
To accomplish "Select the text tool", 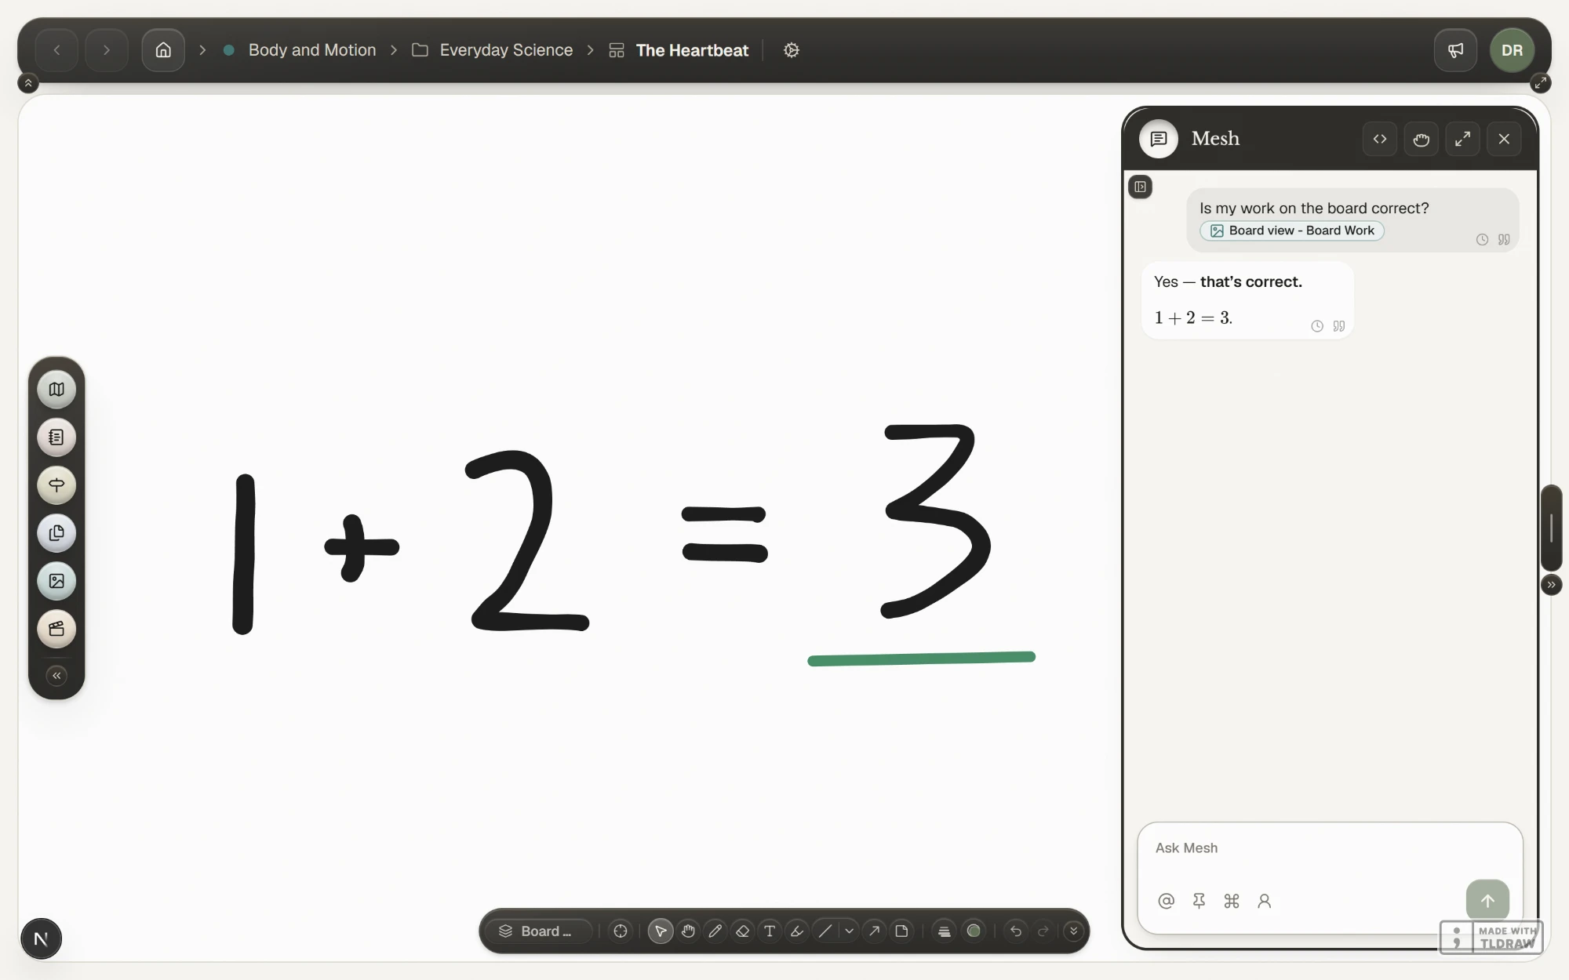I will tap(770, 931).
